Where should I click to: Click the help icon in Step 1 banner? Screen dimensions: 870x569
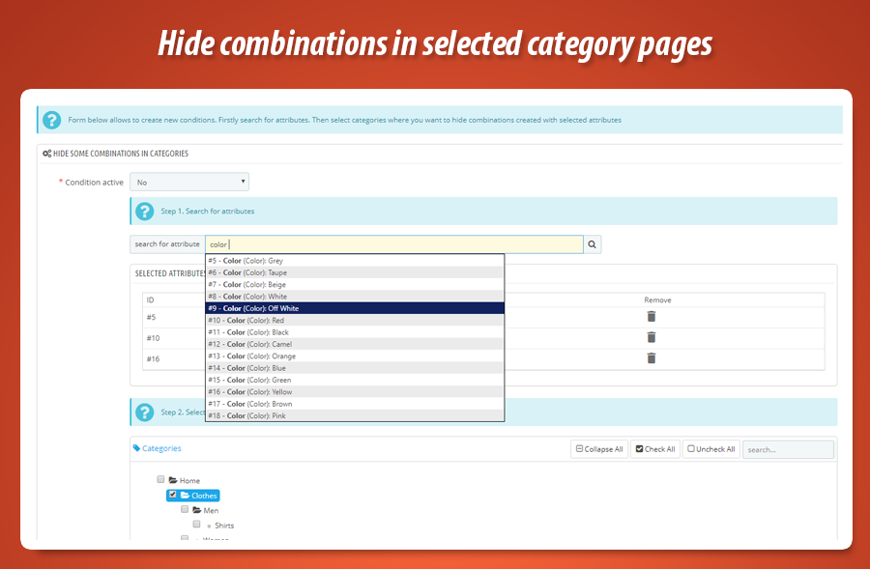click(144, 211)
